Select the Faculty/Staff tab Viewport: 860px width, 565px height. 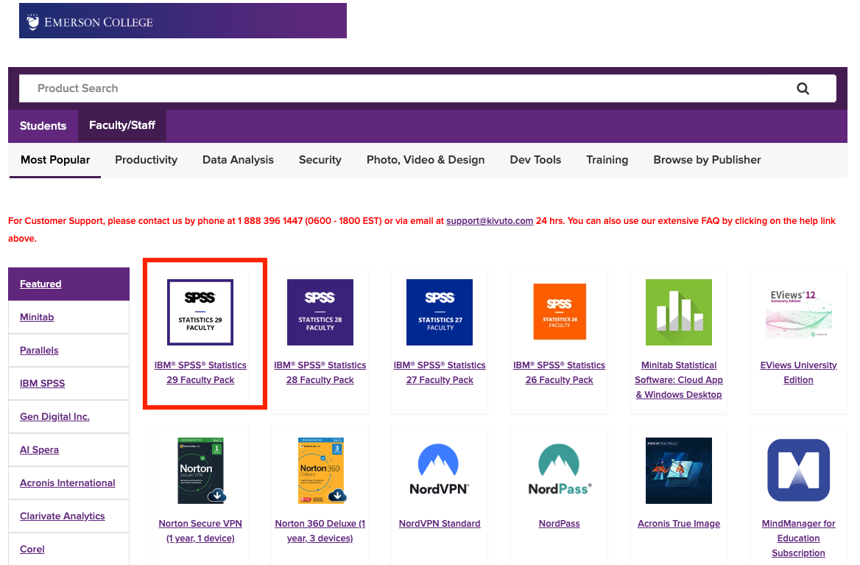click(121, 125)
